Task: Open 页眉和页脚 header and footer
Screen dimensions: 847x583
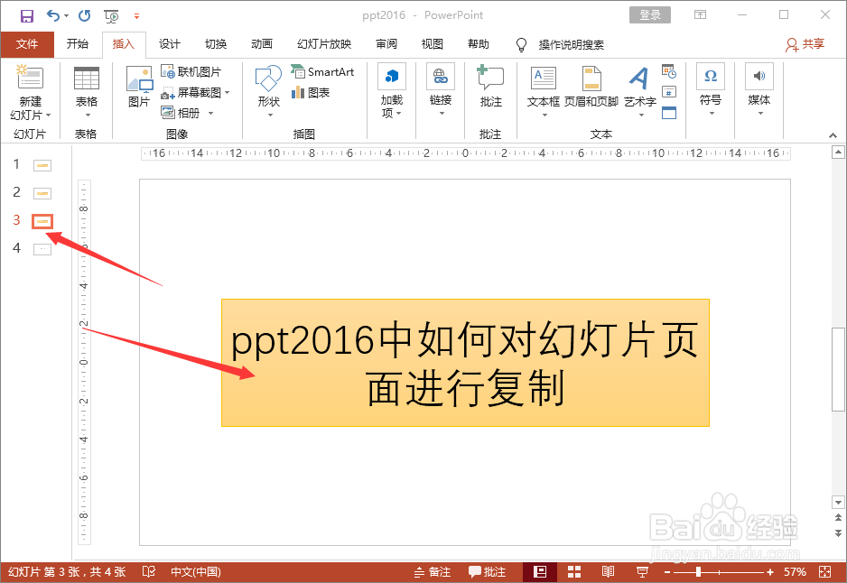Action: pos(591,87)
